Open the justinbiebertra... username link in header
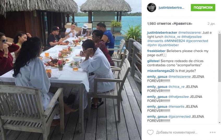Viewport: 221px width, 140px height. pos(171,8)
